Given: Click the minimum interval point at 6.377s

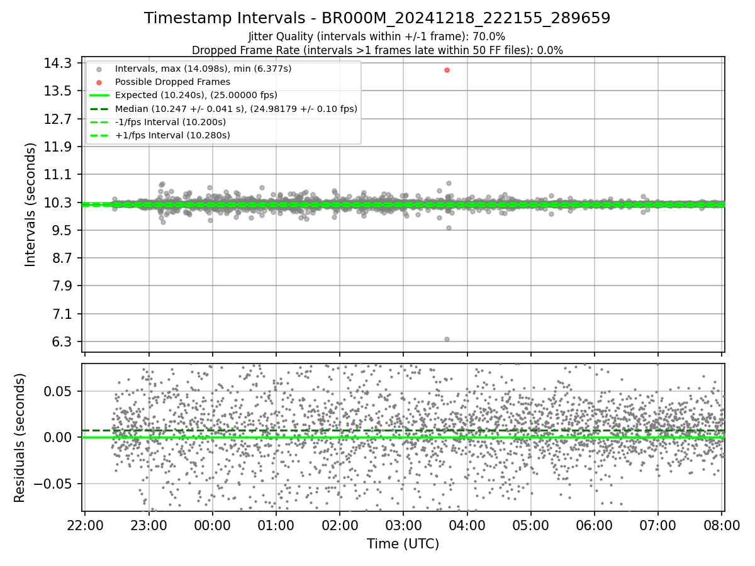Looking at the screenshot, I should click(x=447, y=339).
